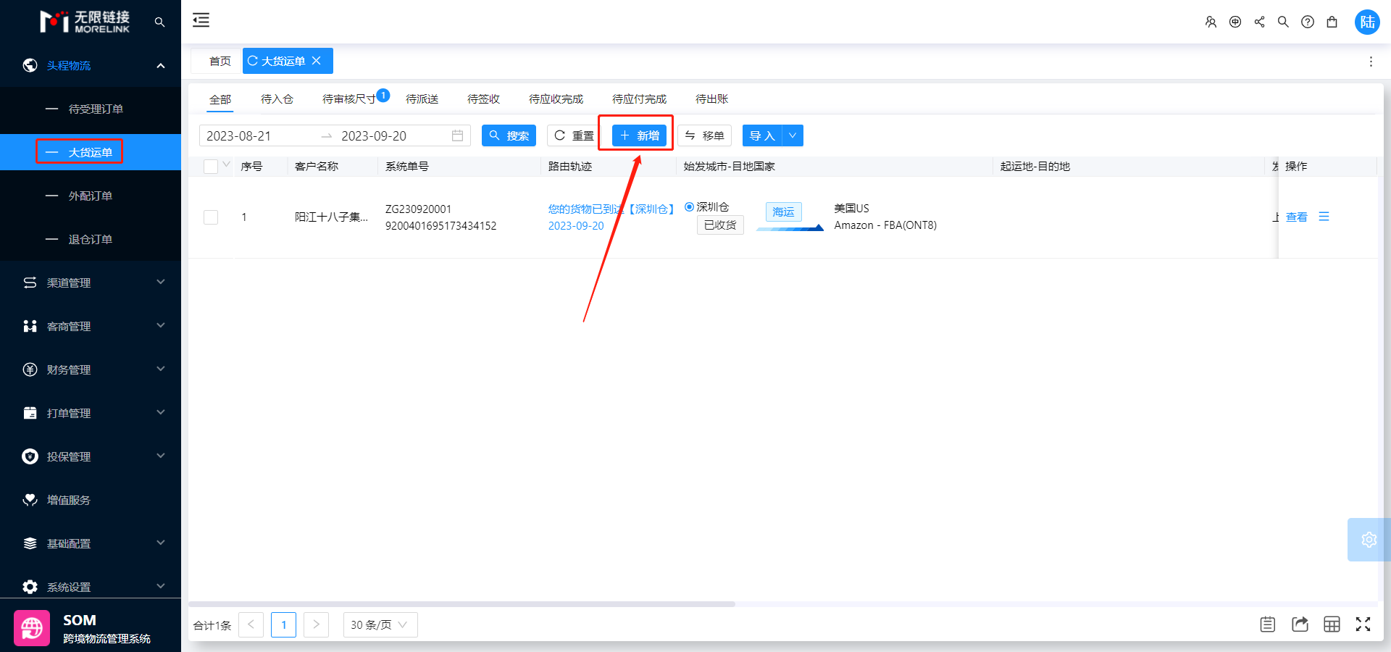Open the 导入 dropdown arrow
Viewport: 1391px width, 652px height.
pyautogui.click(x=793, y=135)
